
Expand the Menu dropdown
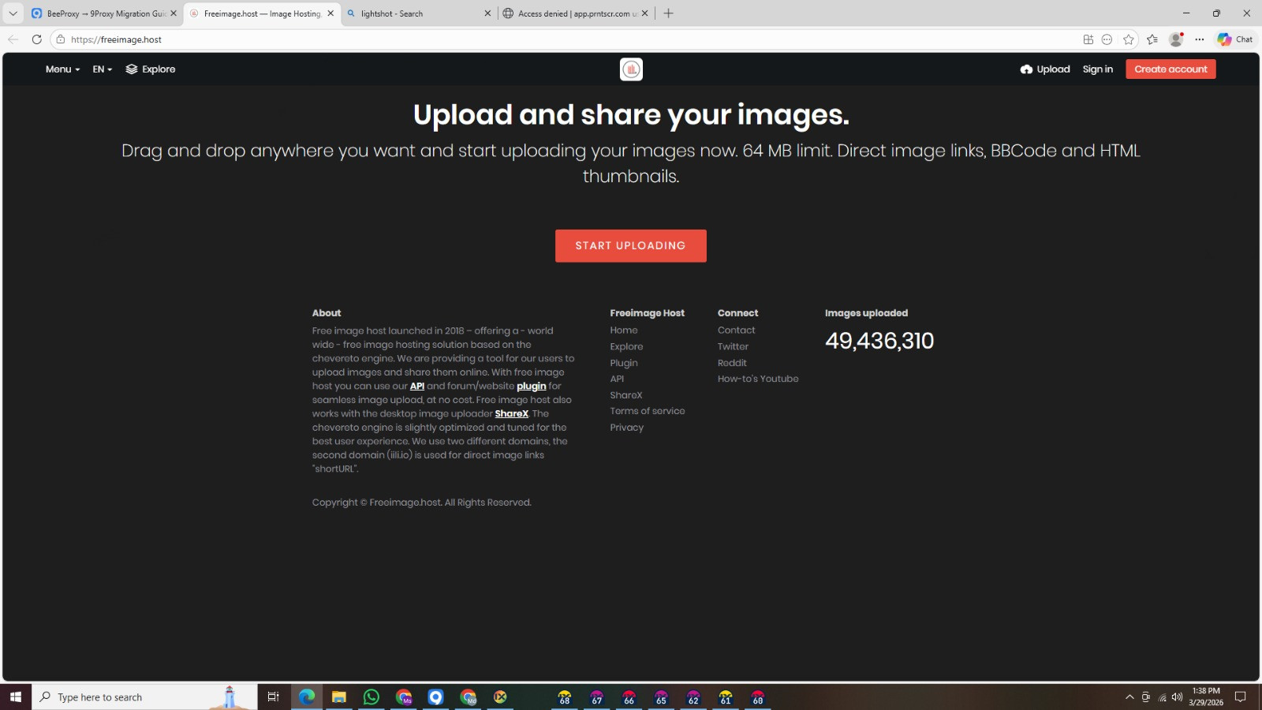62,69
